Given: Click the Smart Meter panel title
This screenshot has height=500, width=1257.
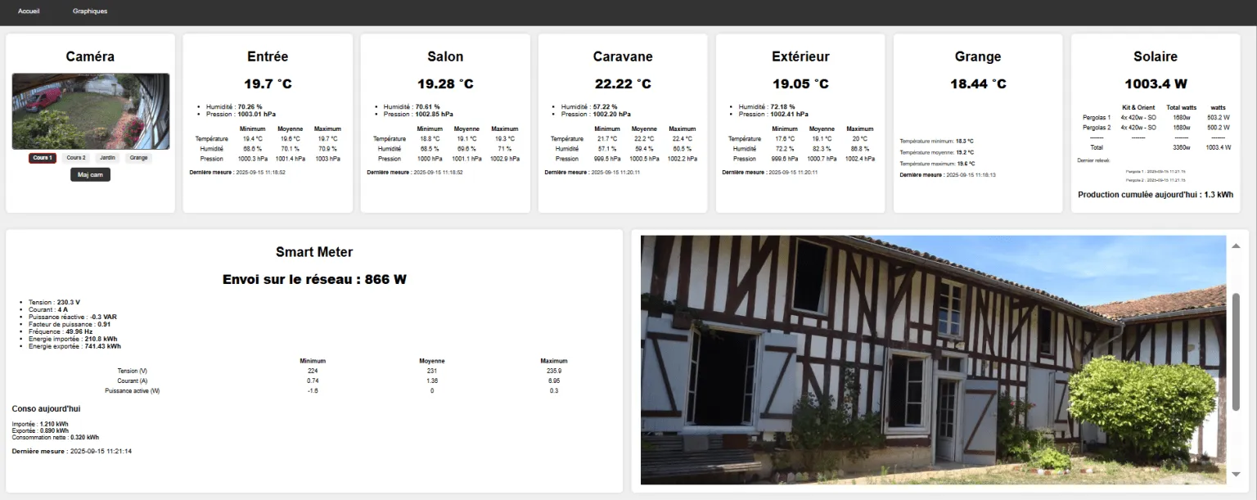Looking at the screenshot, I should point(314,252).
